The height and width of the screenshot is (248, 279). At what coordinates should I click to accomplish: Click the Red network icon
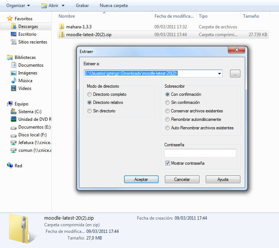click(x=10, y=166)
